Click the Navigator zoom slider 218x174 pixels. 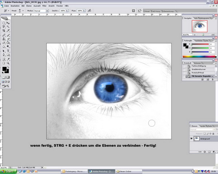coord(204,34)
